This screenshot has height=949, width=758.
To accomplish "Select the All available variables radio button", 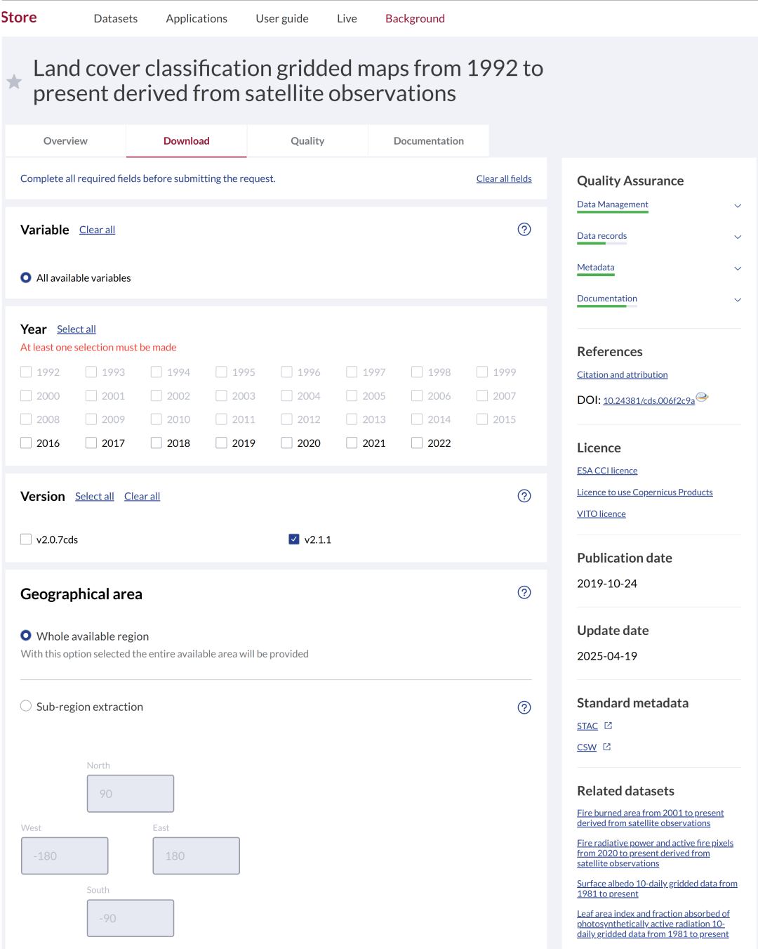I will coord(26,277).
